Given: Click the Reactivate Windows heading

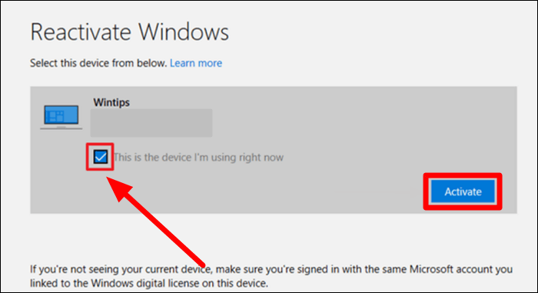Looking at the screenshot, I should tap(129, 32).
